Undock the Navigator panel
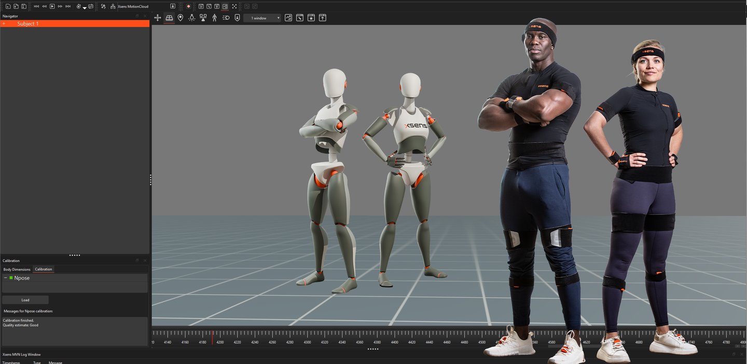This screenshot has height=364, width=747. 137,16
